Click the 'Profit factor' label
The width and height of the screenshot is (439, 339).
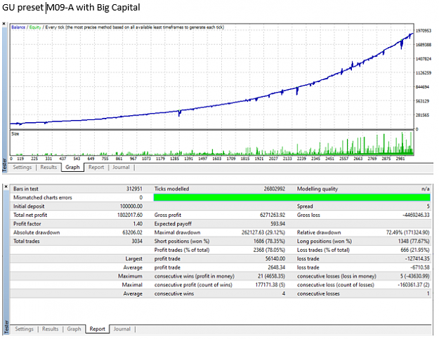coord(27,224)
